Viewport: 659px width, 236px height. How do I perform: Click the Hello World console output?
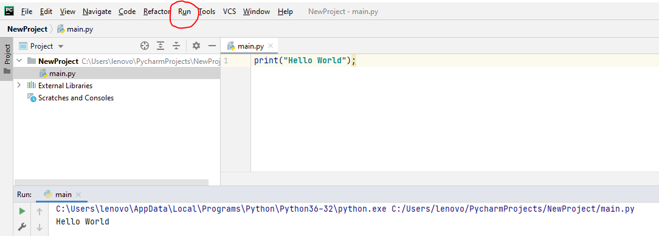pos(83,221)
